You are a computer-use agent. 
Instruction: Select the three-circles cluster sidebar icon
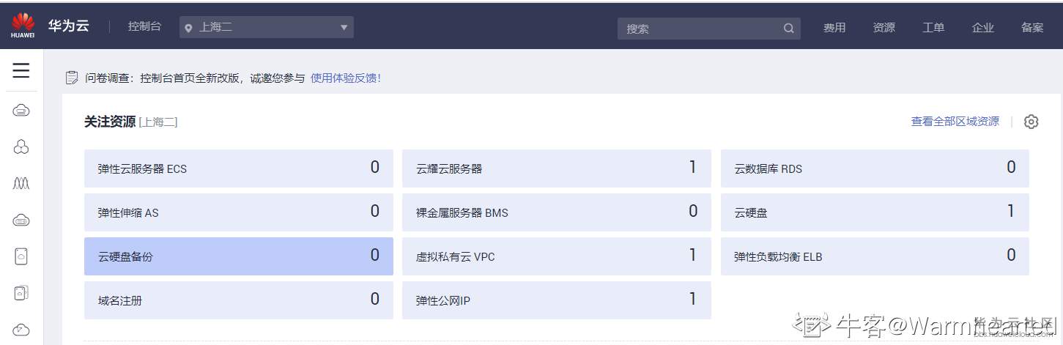click(x=21, y=147)
